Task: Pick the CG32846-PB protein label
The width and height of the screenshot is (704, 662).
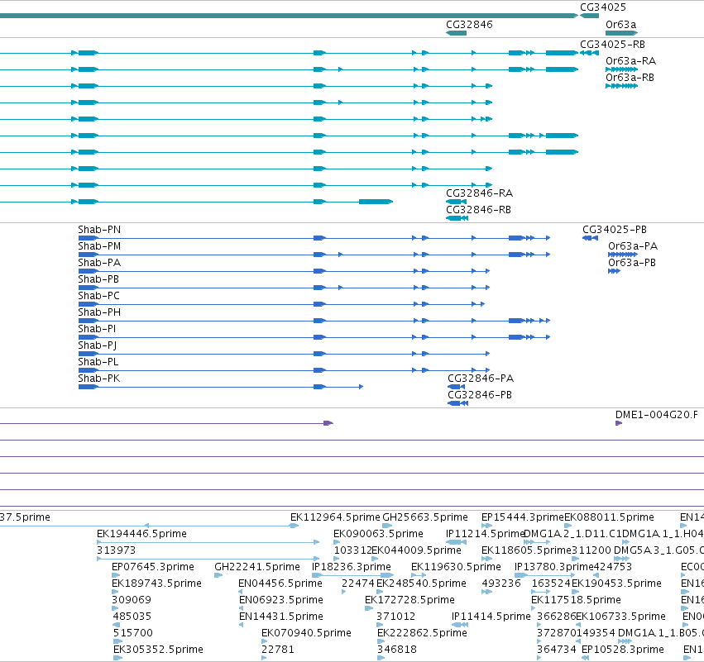Action: pyautogui.click(x=480, y=395)
